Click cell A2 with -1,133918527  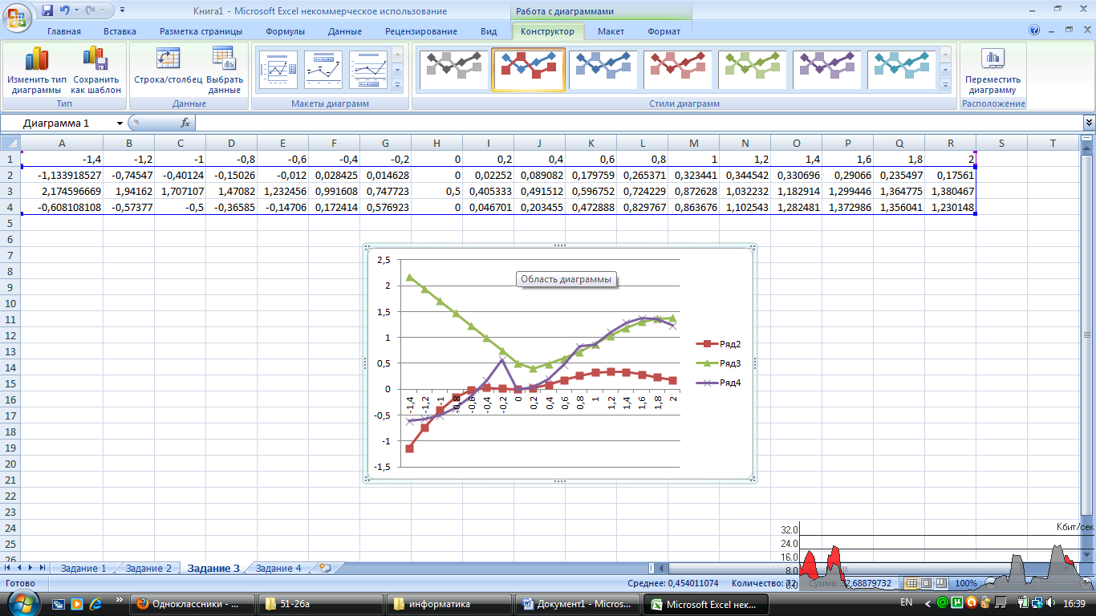tap(62, 175)
